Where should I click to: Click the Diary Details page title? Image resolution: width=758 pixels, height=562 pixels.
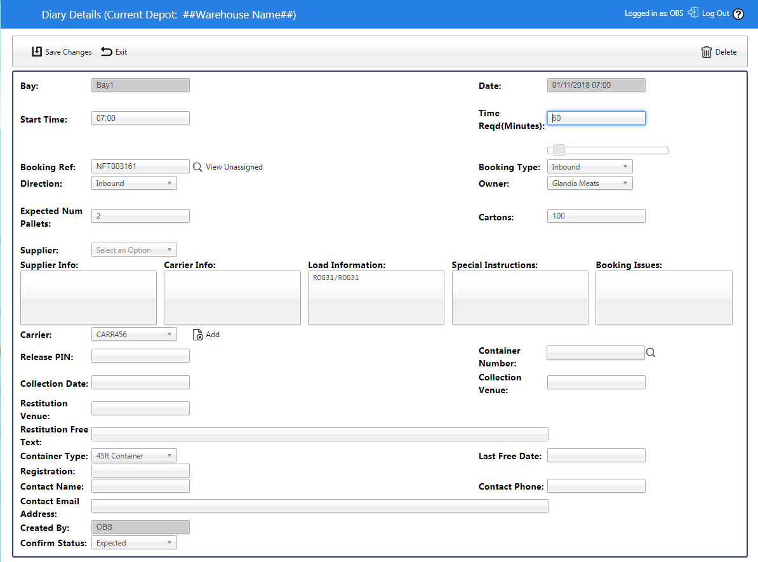tap(169, 15)
